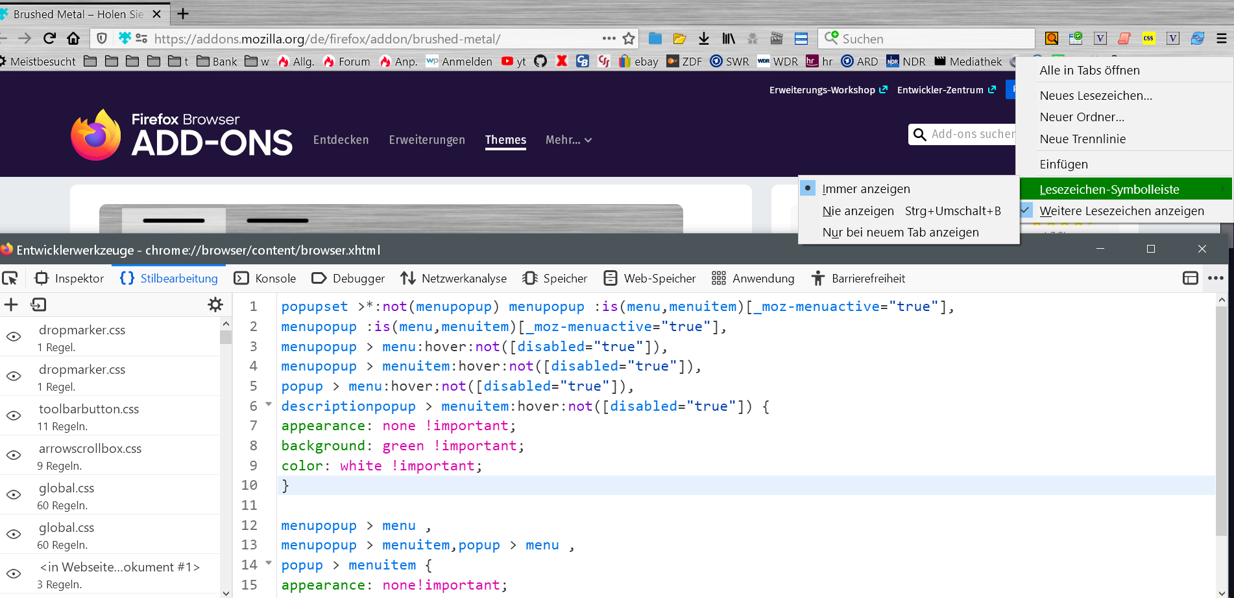The height and width of the screenshot is (598, 1234).
Task: Toggle visibility of toolbarbutton.css stylesheet
Action: point(14,415)
